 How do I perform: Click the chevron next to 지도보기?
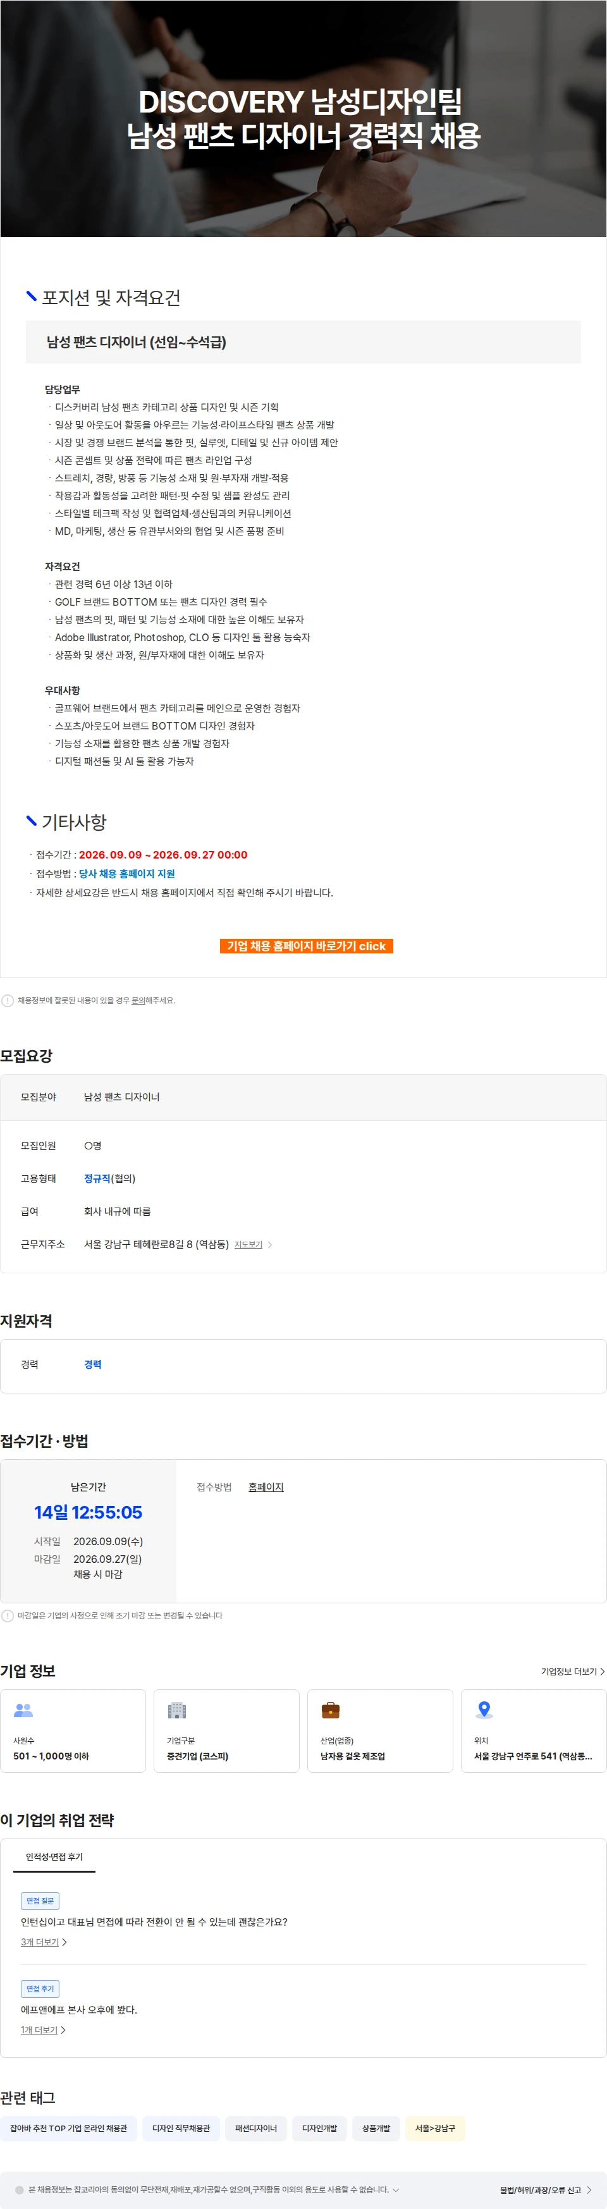coord(270,1244)
